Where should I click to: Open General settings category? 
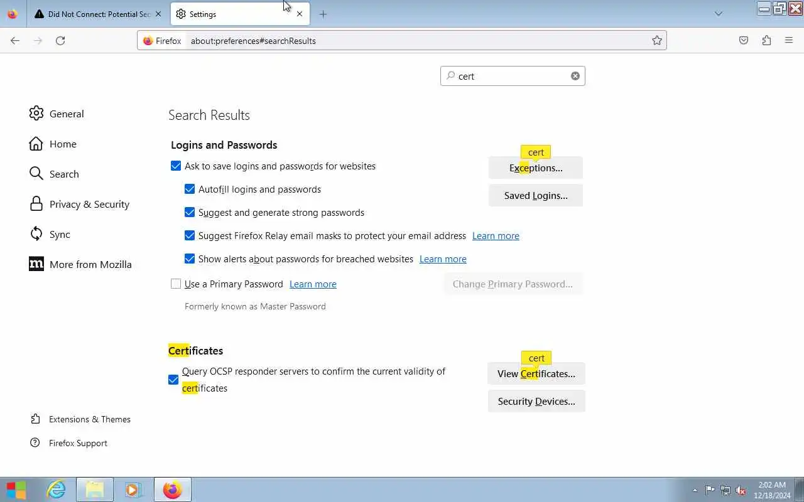click(57, 114)
